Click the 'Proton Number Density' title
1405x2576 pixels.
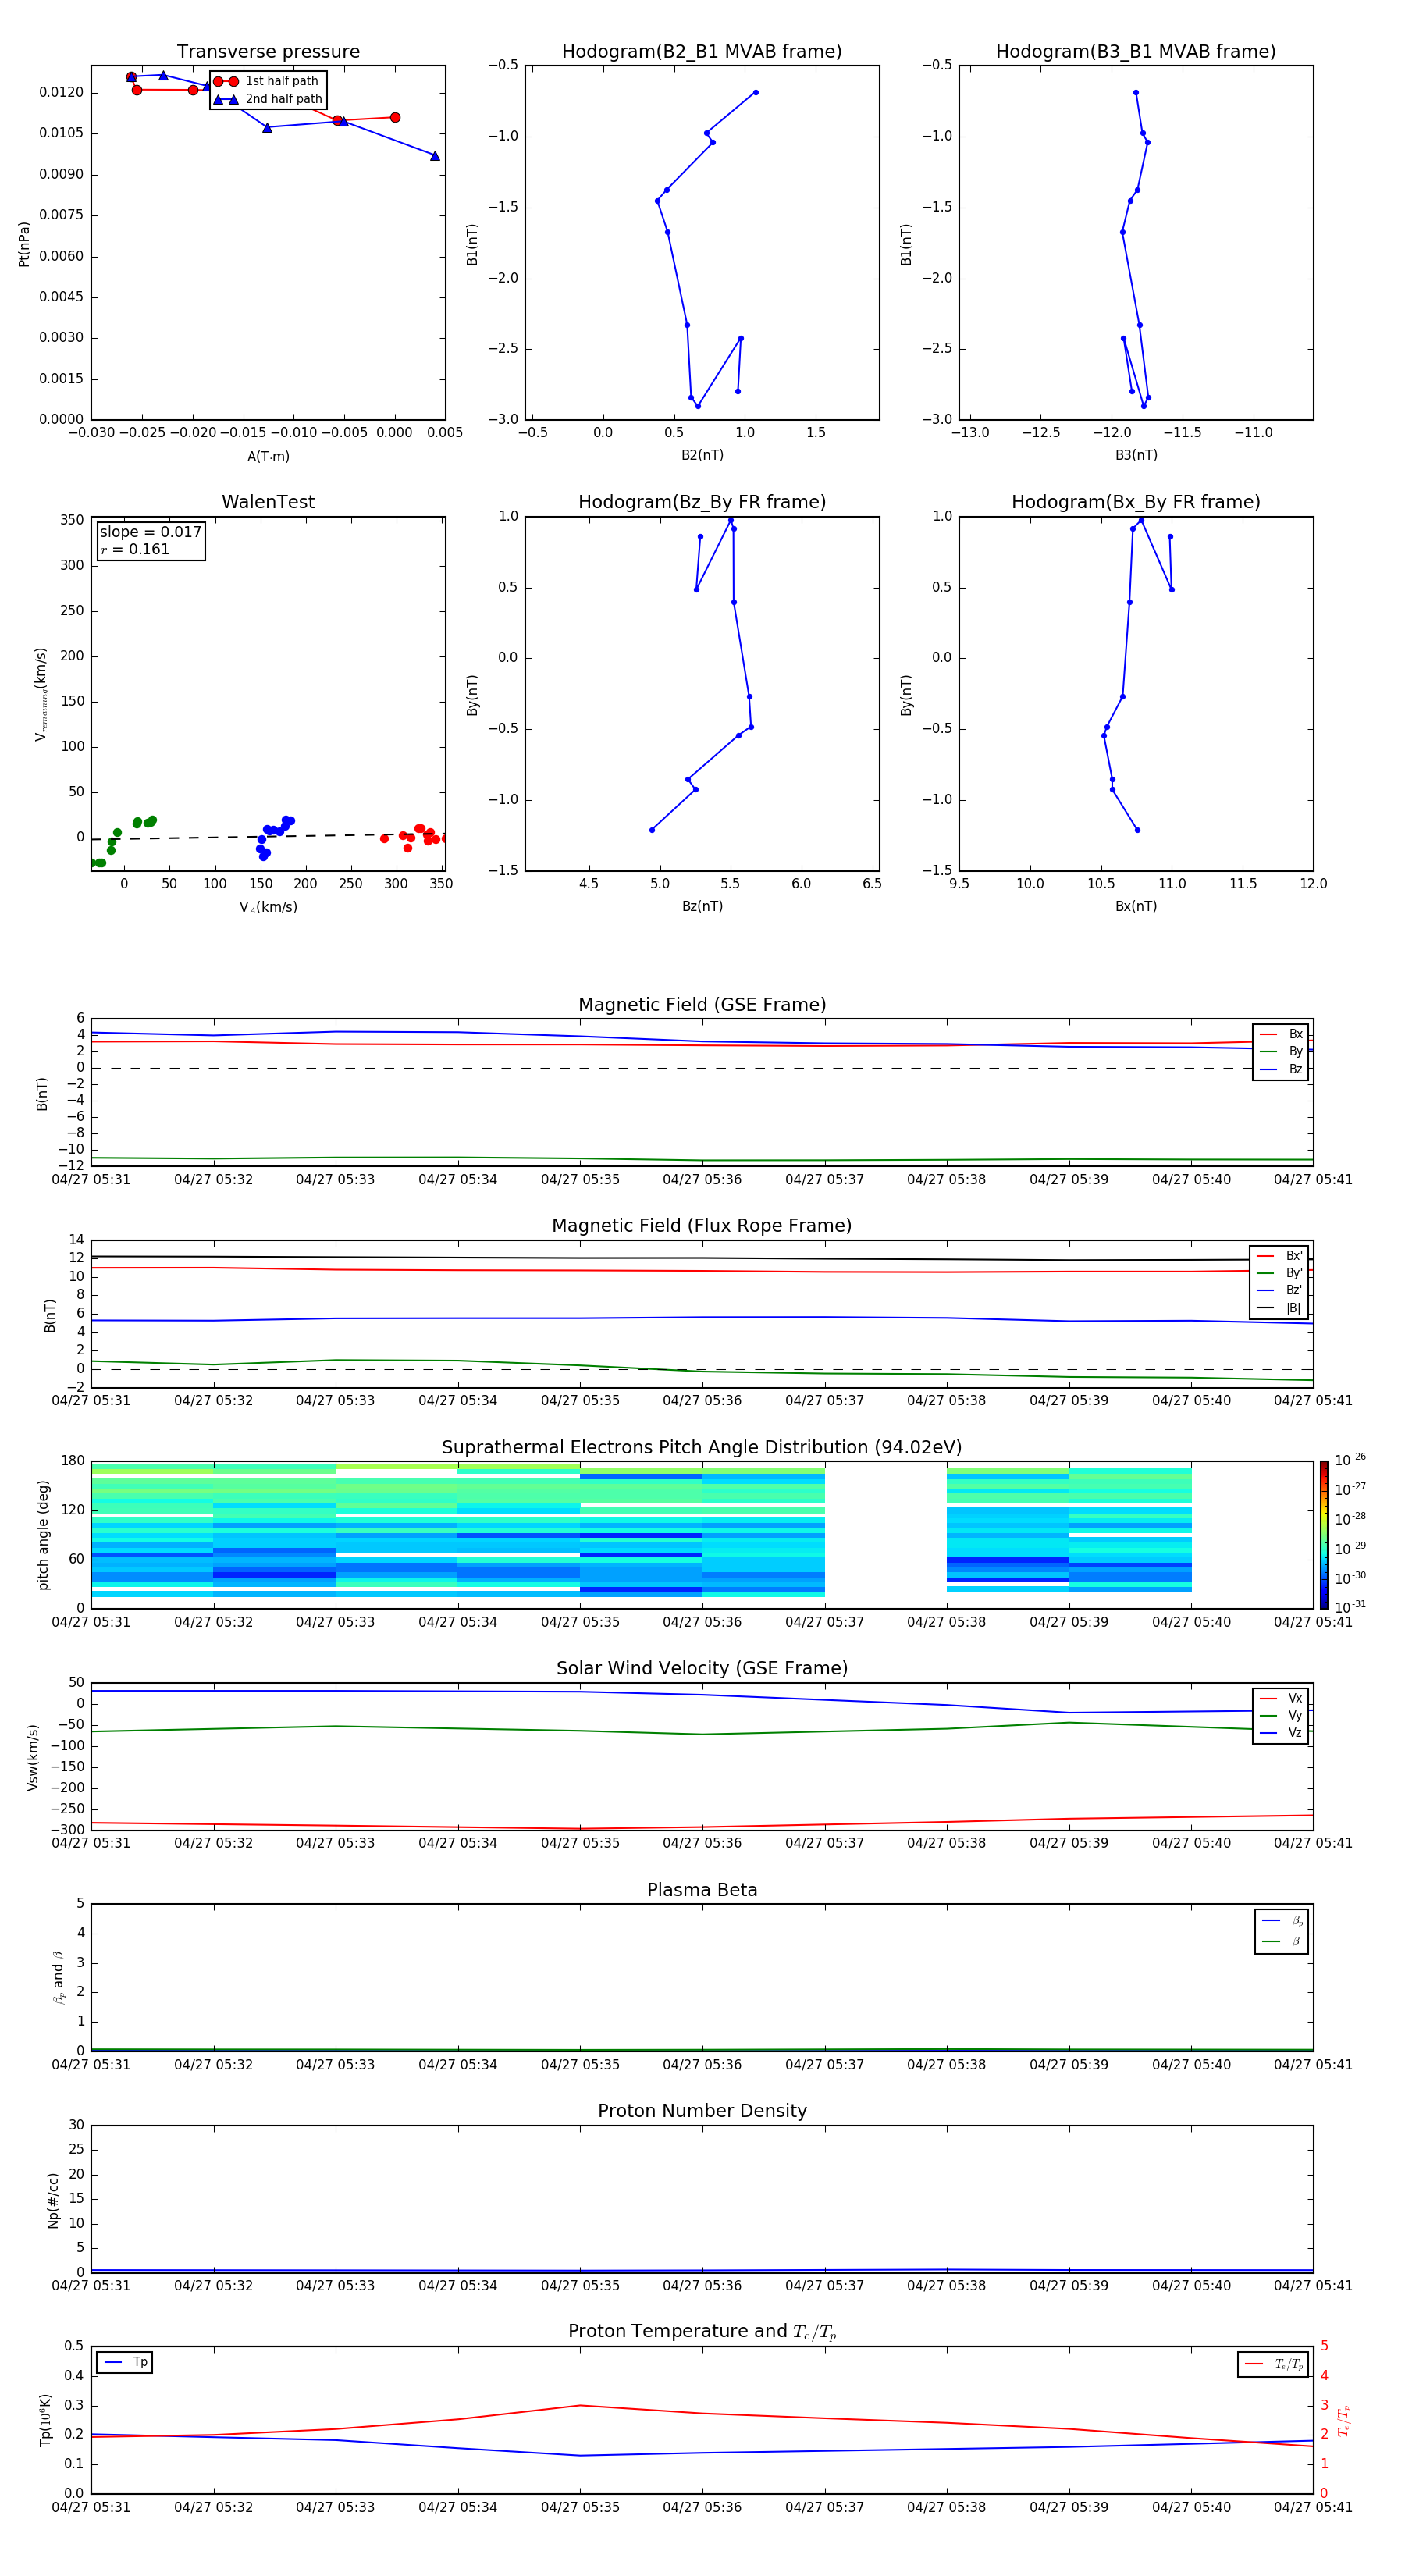[x=702, y=2112]
